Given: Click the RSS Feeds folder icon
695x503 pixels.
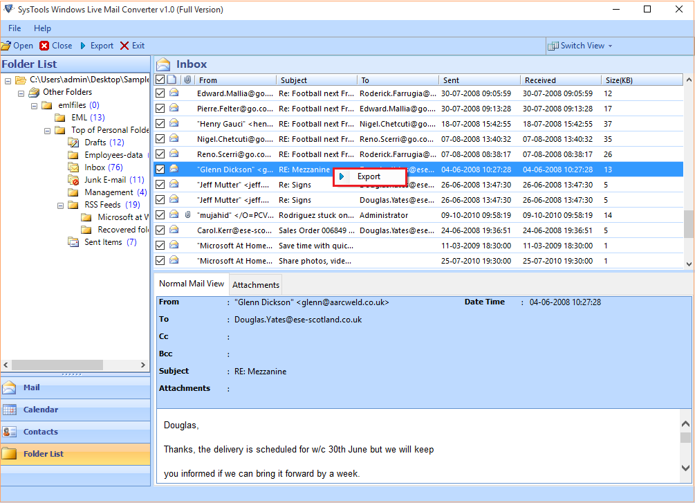Looking at the screenshot, I should pyautogui.click(x=73, y=205).
